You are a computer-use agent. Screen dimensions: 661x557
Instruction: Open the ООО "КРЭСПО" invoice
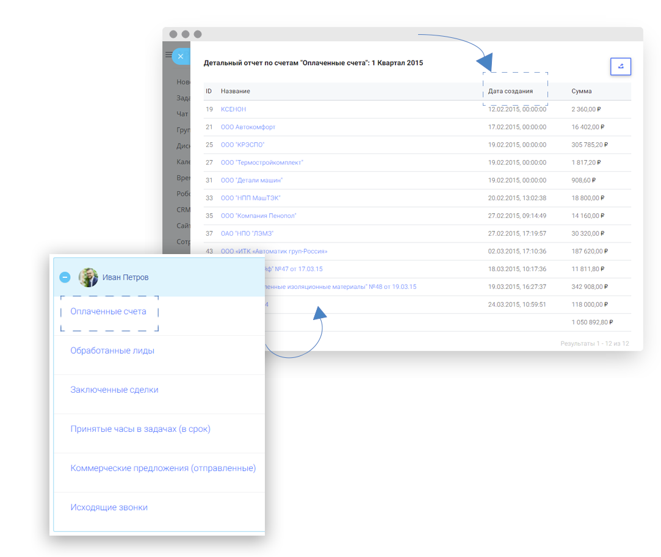[242, 145]
